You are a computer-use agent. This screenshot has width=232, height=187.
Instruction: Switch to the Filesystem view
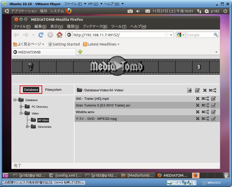tap(53, 90)
